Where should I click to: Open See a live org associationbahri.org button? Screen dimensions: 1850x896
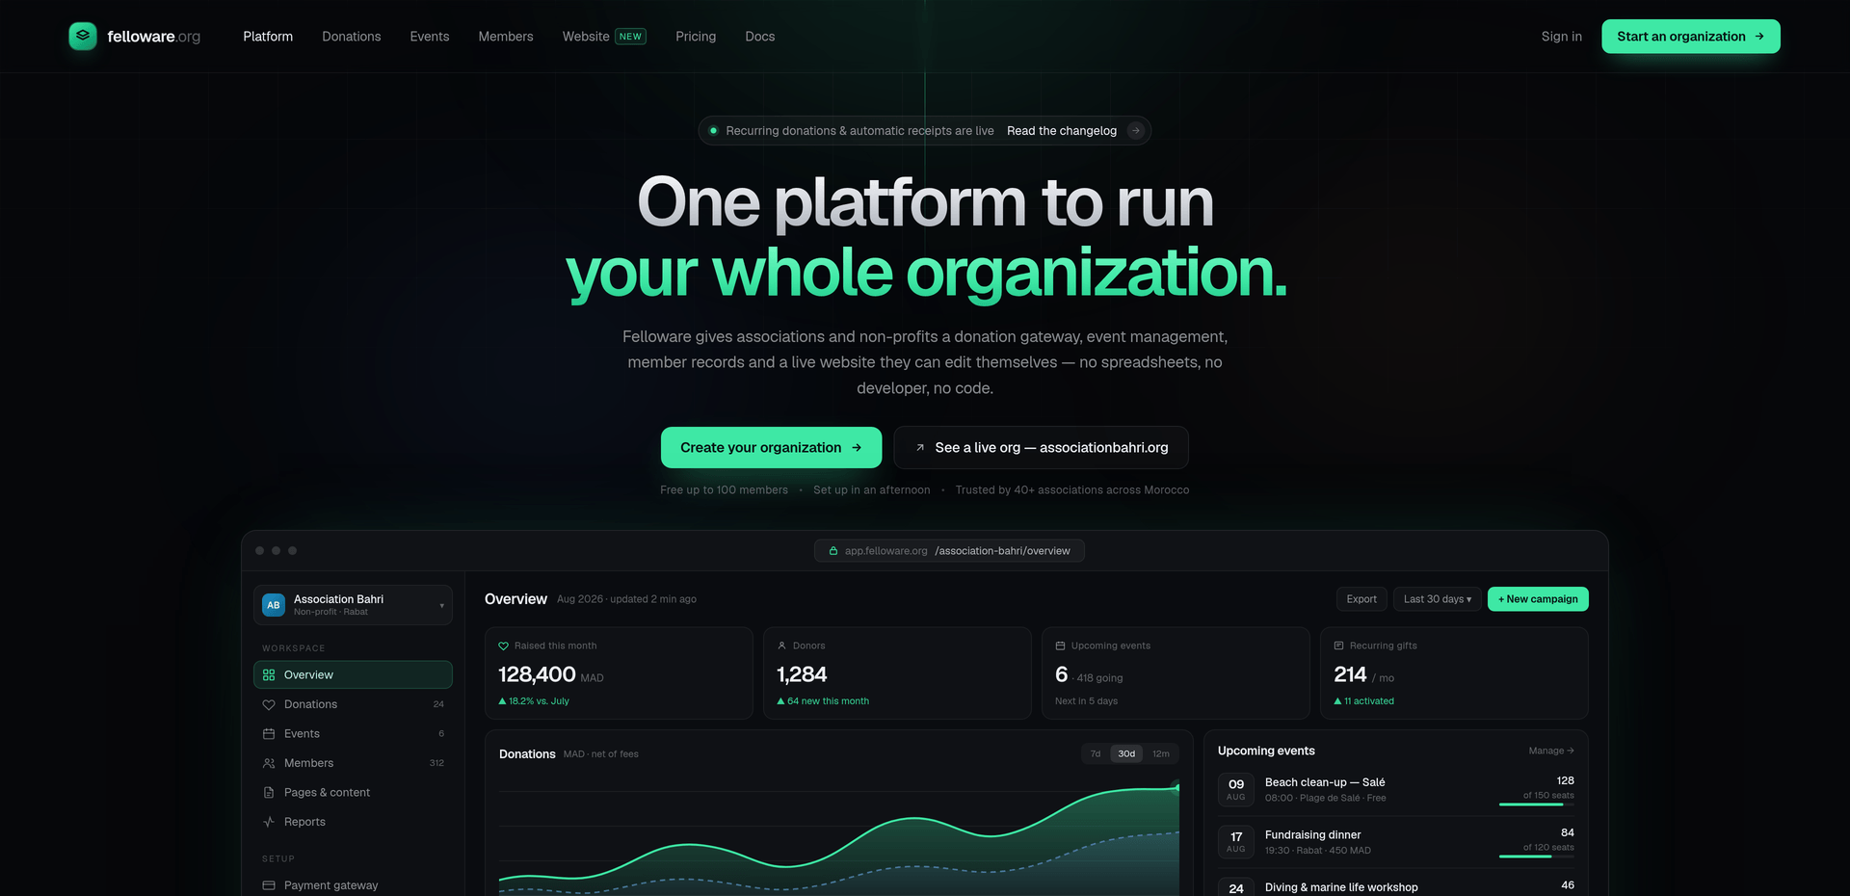(1041, 447)
